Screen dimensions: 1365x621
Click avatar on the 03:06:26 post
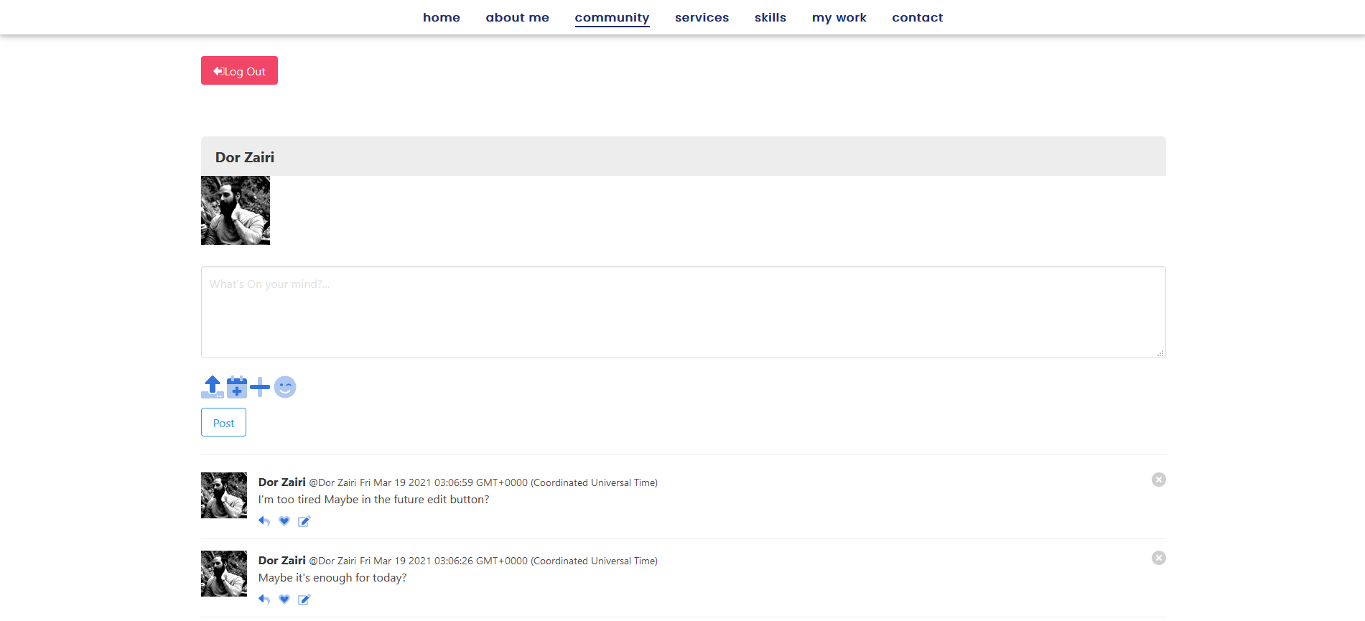click(x=224, y=574)
